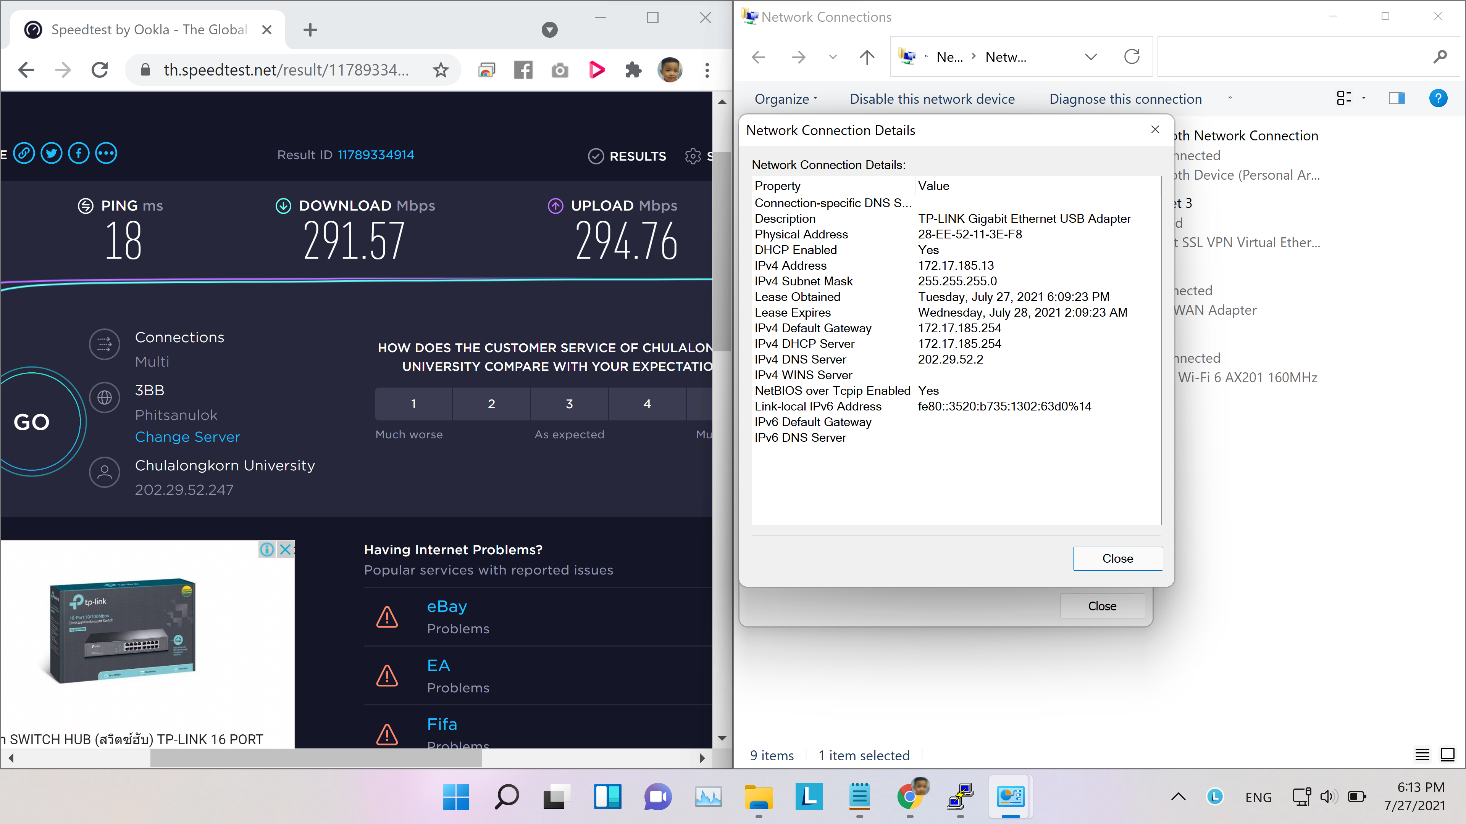Refresh the Network Connections window

[1131, 56]
